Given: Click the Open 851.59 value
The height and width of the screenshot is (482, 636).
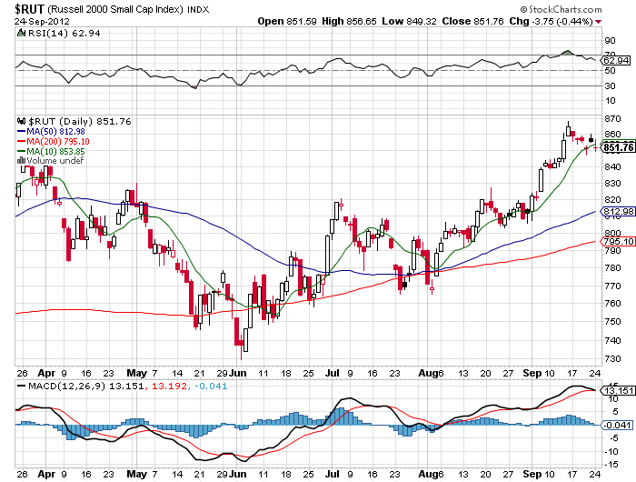Looking at the screenshot, I should tap(287, 21).
